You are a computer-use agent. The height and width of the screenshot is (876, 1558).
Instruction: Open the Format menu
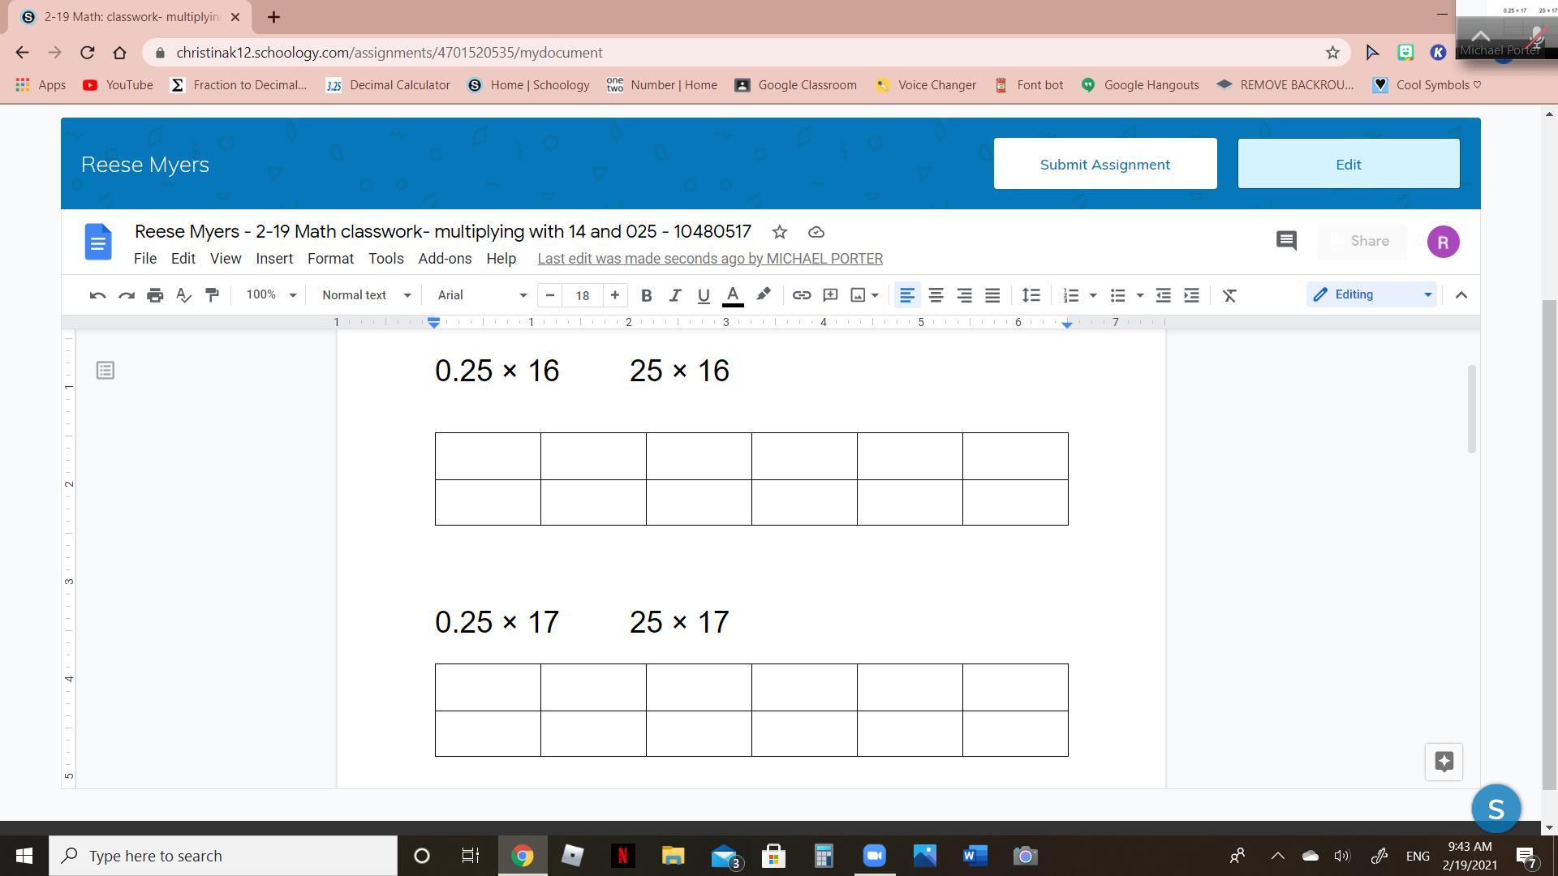(x=330, y=259)
